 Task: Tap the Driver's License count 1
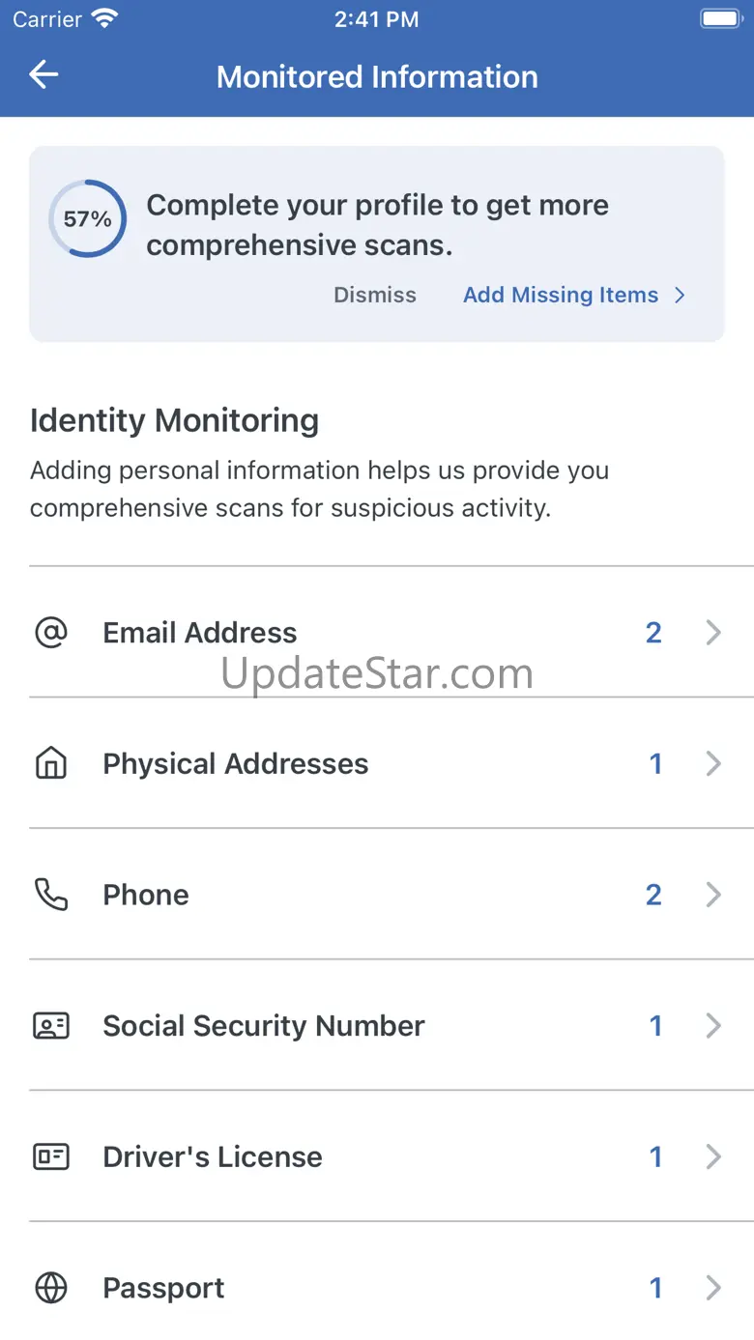655,1156
